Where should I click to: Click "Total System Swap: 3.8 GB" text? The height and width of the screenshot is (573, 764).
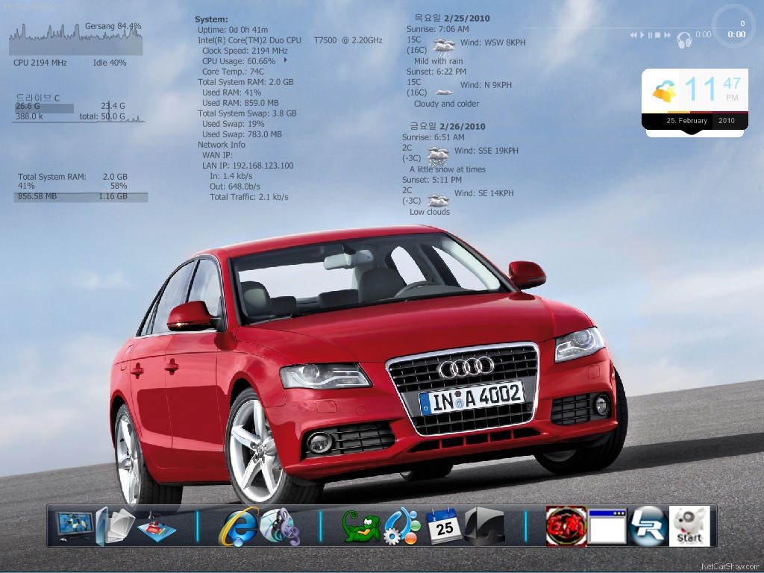click(x=247, y=113)
